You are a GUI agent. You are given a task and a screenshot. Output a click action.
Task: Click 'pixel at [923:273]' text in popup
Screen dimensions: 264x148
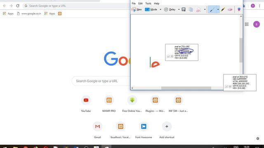coord(240,77)
